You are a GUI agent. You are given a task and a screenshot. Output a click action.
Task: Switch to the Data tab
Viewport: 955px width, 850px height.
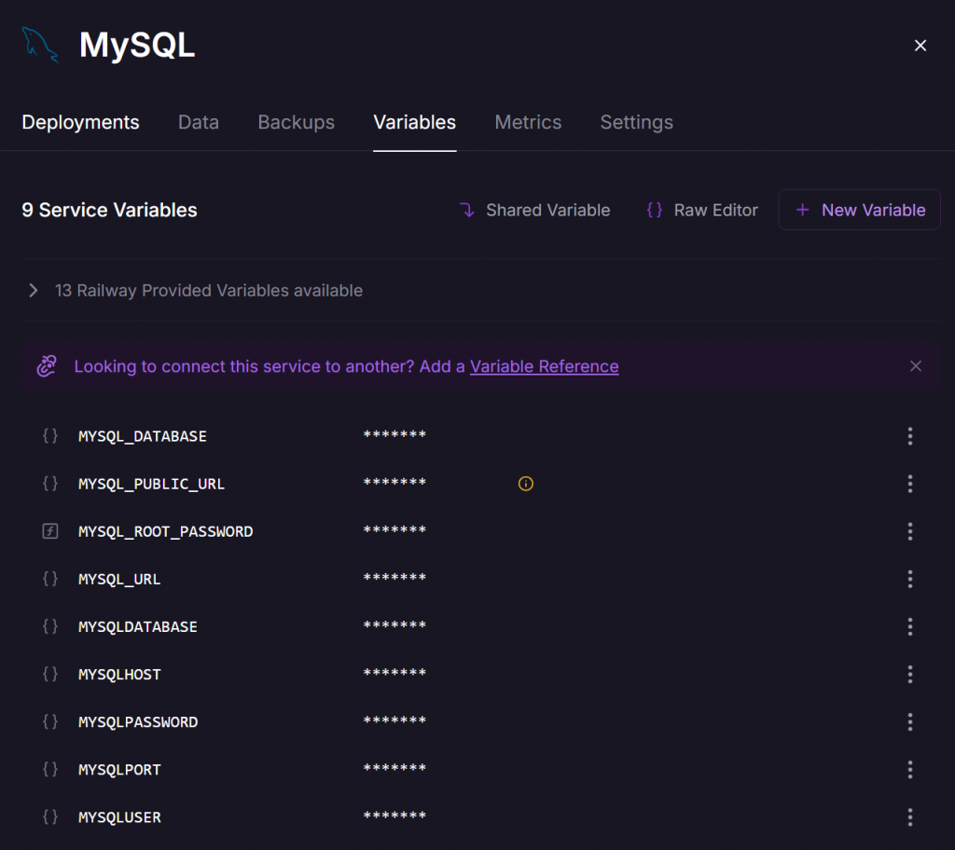pyautogui.click(x=199, y=122)
